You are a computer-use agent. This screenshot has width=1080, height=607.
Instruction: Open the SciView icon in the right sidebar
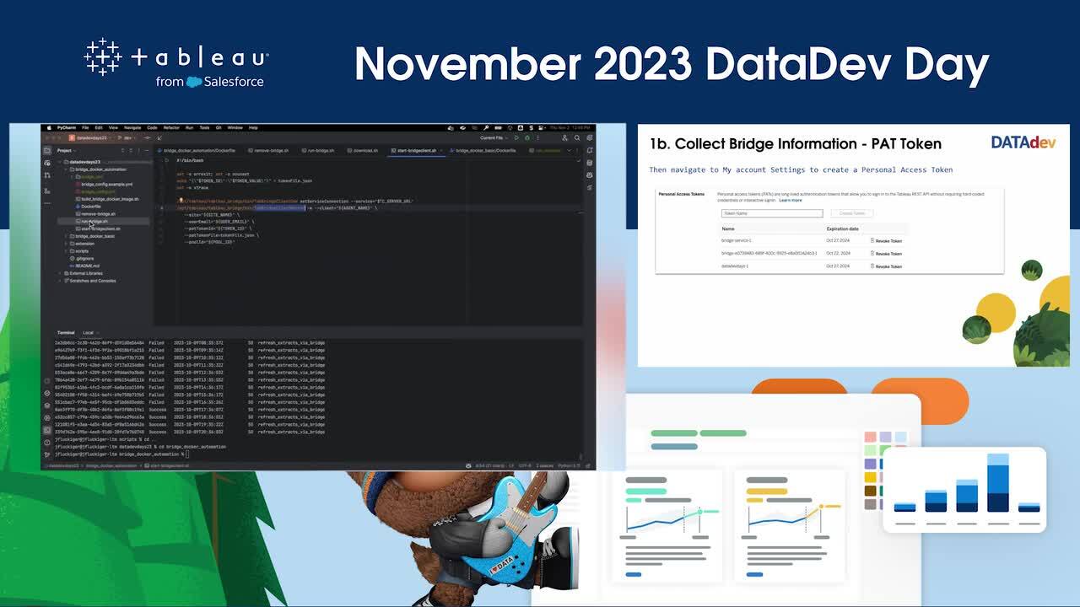click(x=590, y=187)
